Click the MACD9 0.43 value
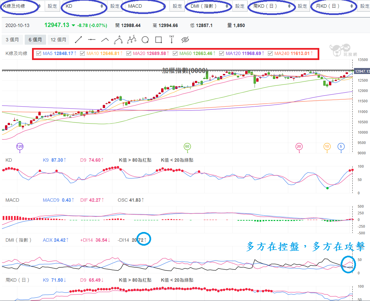Viewport: 370px width, 301px height. click(x=58, y=200)
